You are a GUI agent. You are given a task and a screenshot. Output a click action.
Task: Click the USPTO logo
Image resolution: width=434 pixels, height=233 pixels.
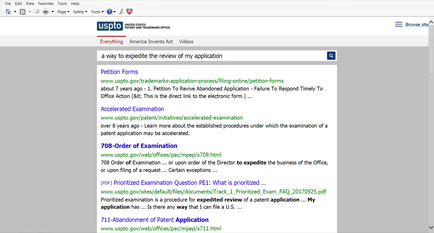click(134, 26)
